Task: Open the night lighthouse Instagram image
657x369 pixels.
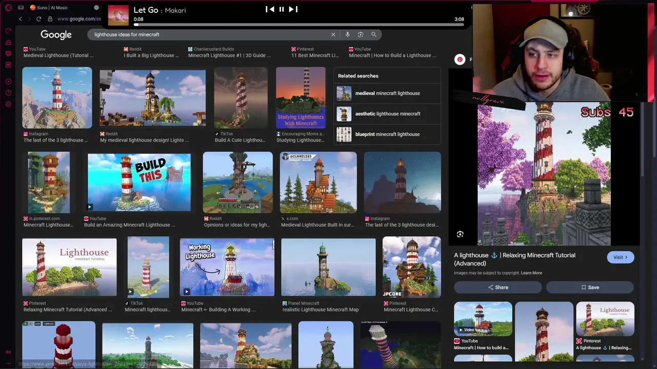Action: click(402, 182)
